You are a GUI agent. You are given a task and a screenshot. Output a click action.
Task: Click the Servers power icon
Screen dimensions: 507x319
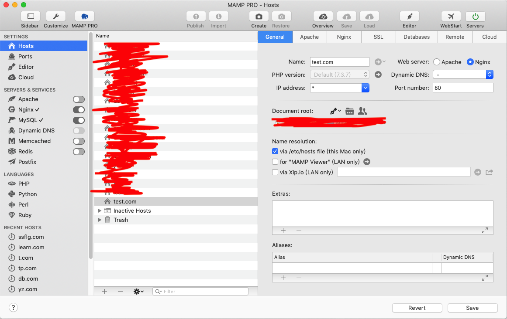475,17
